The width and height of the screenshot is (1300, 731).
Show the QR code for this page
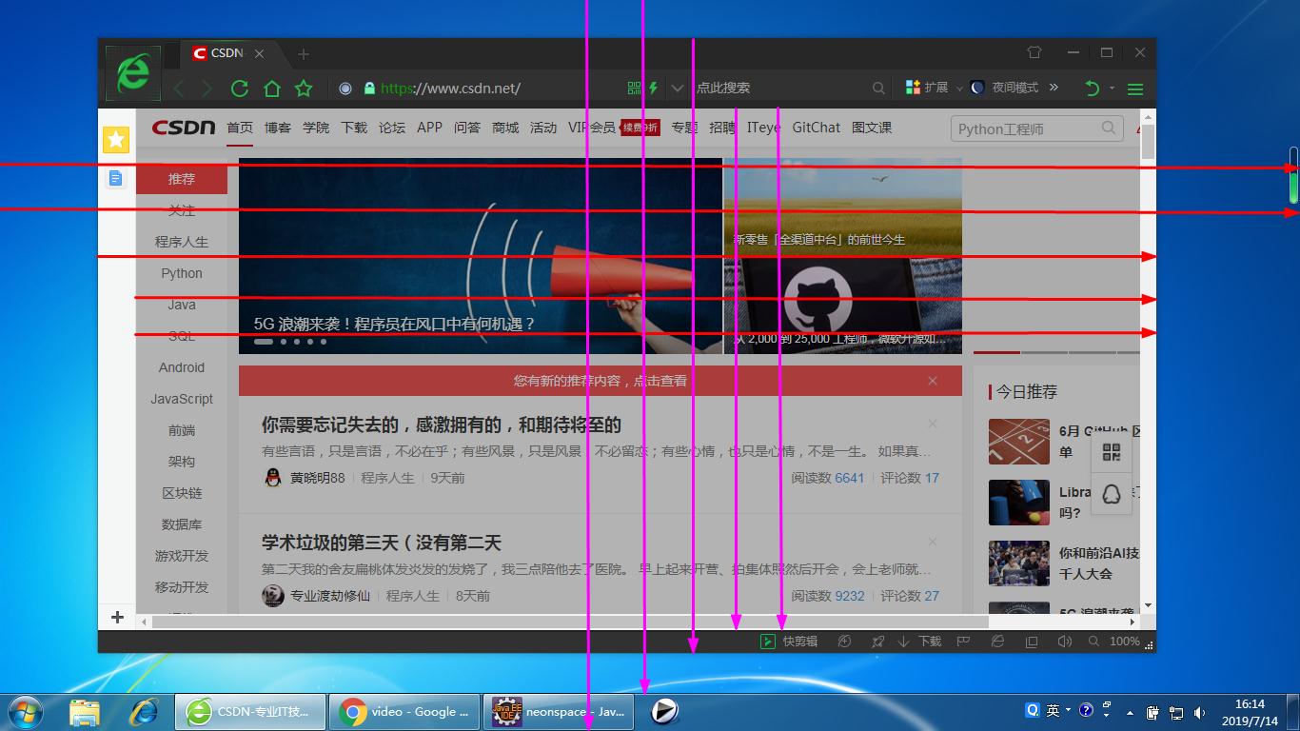click(632, 87)
